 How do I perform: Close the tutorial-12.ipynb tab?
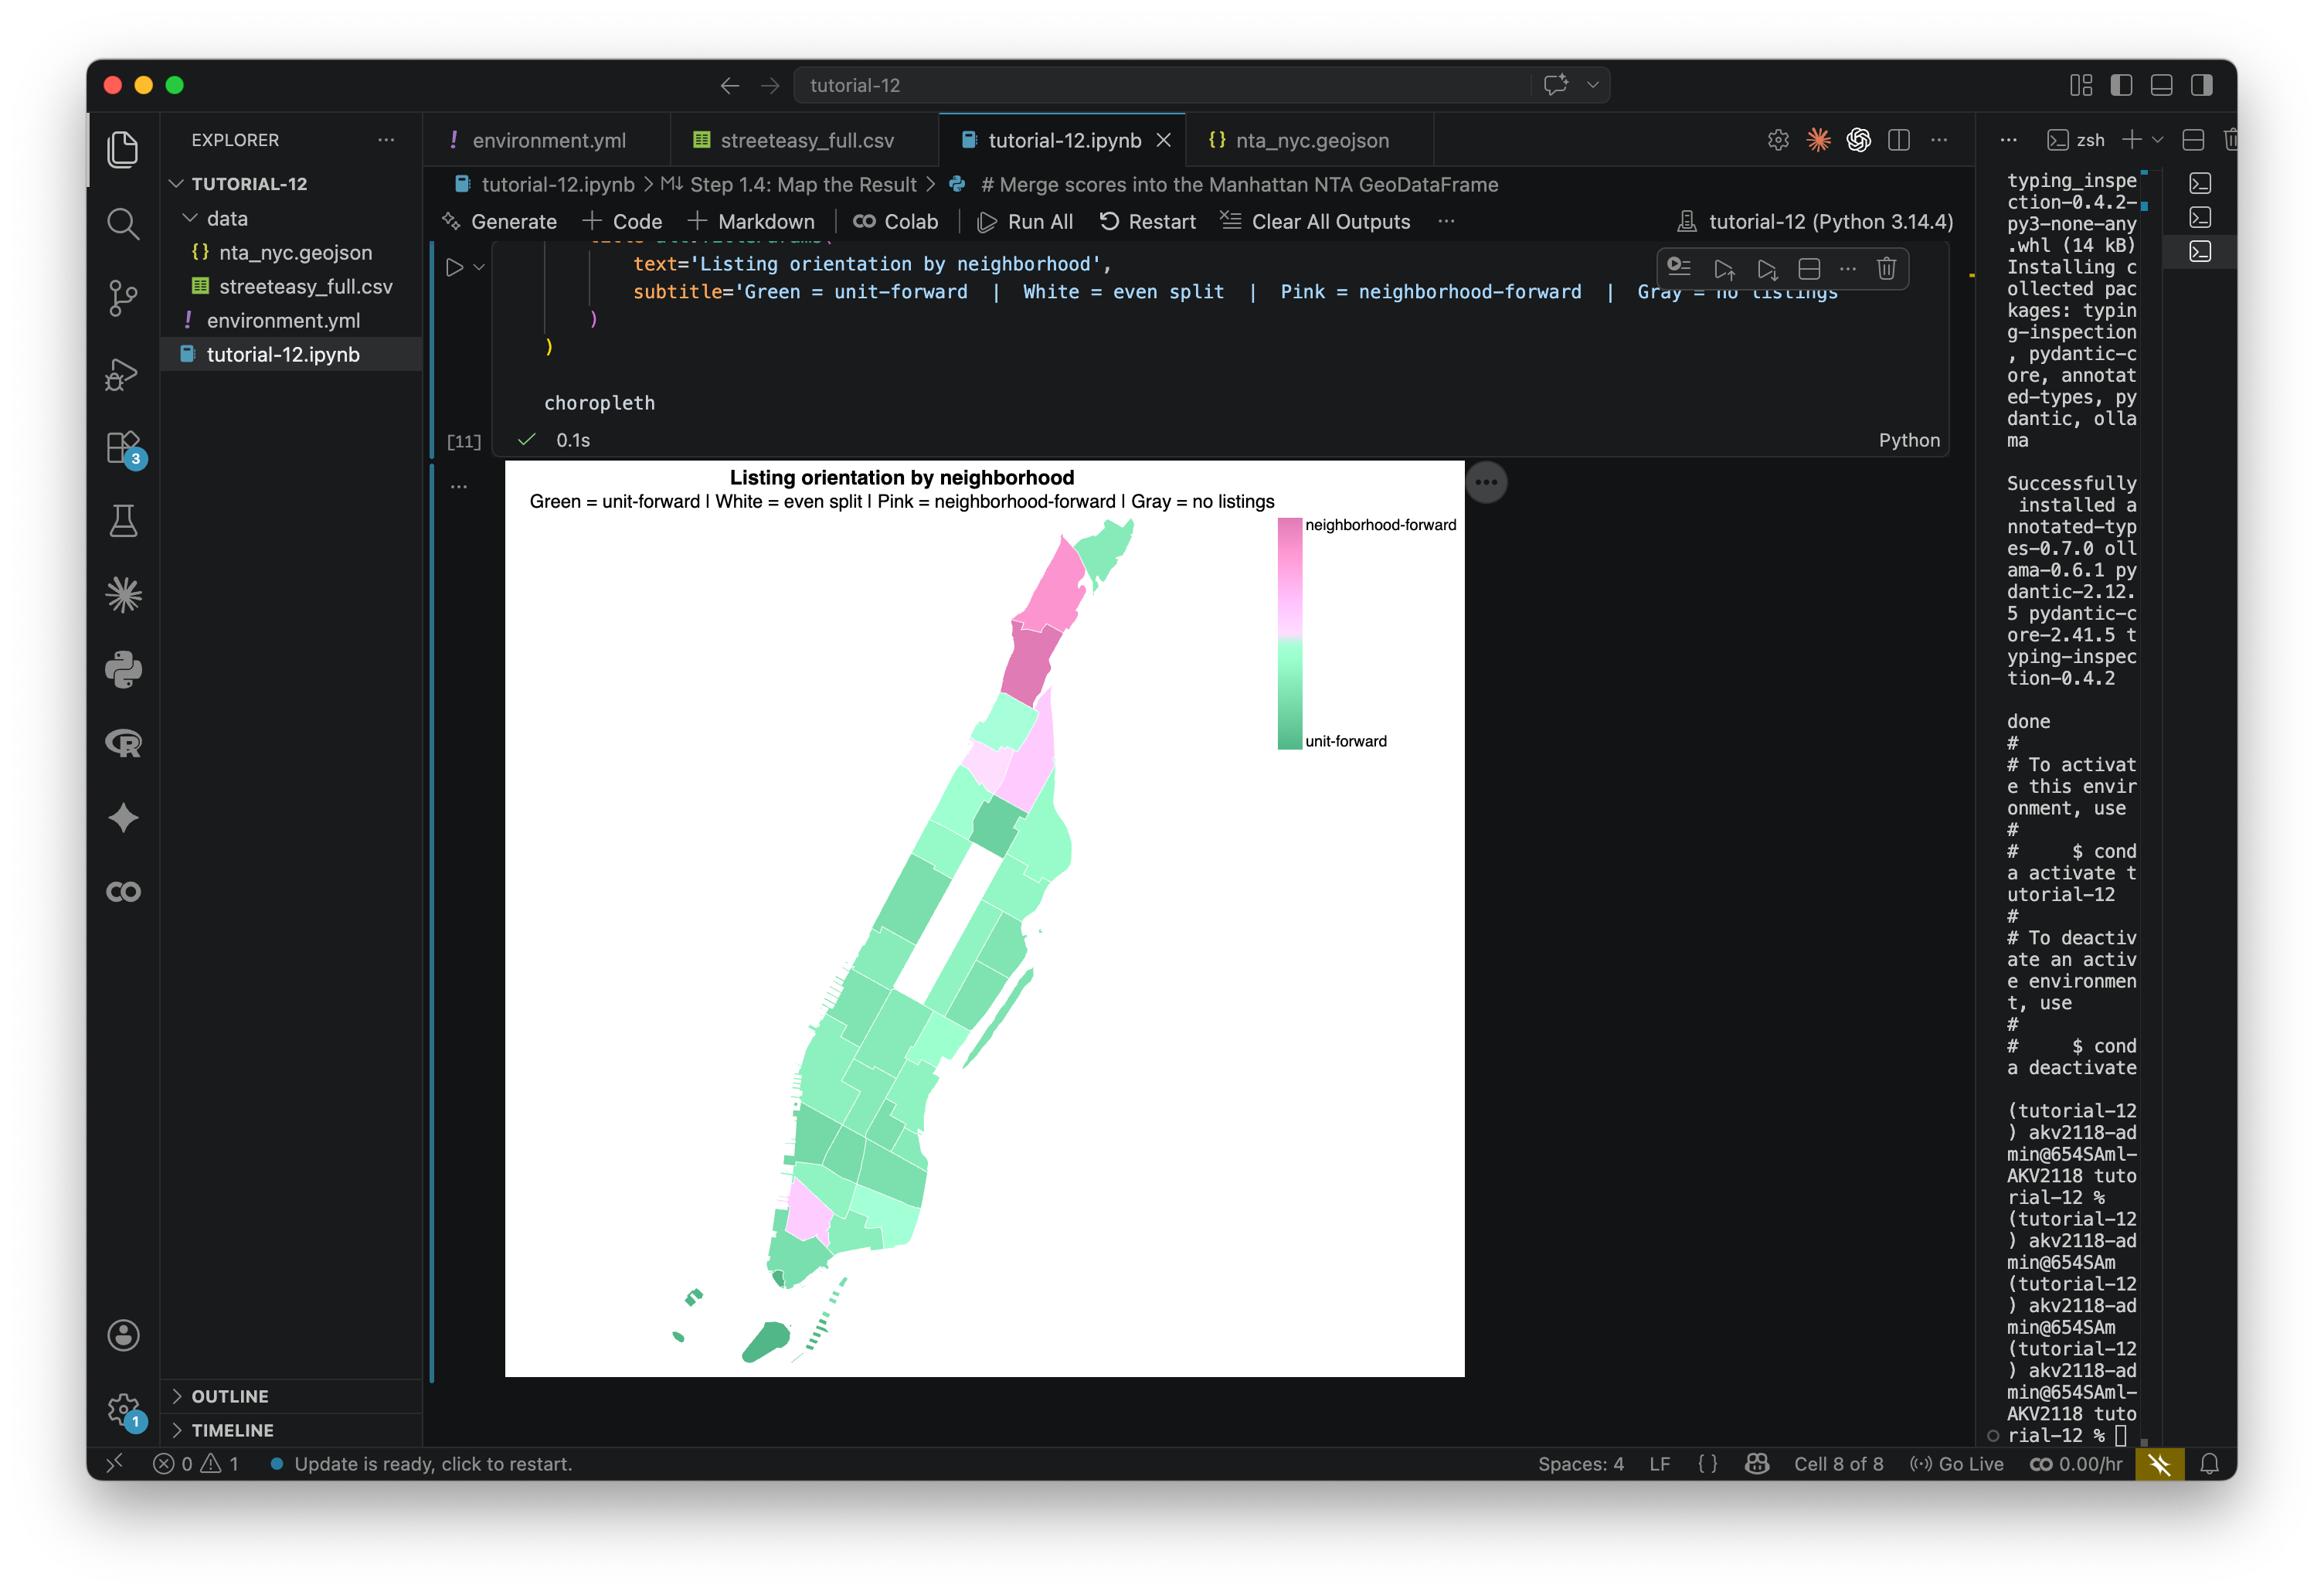(1164, 140)
